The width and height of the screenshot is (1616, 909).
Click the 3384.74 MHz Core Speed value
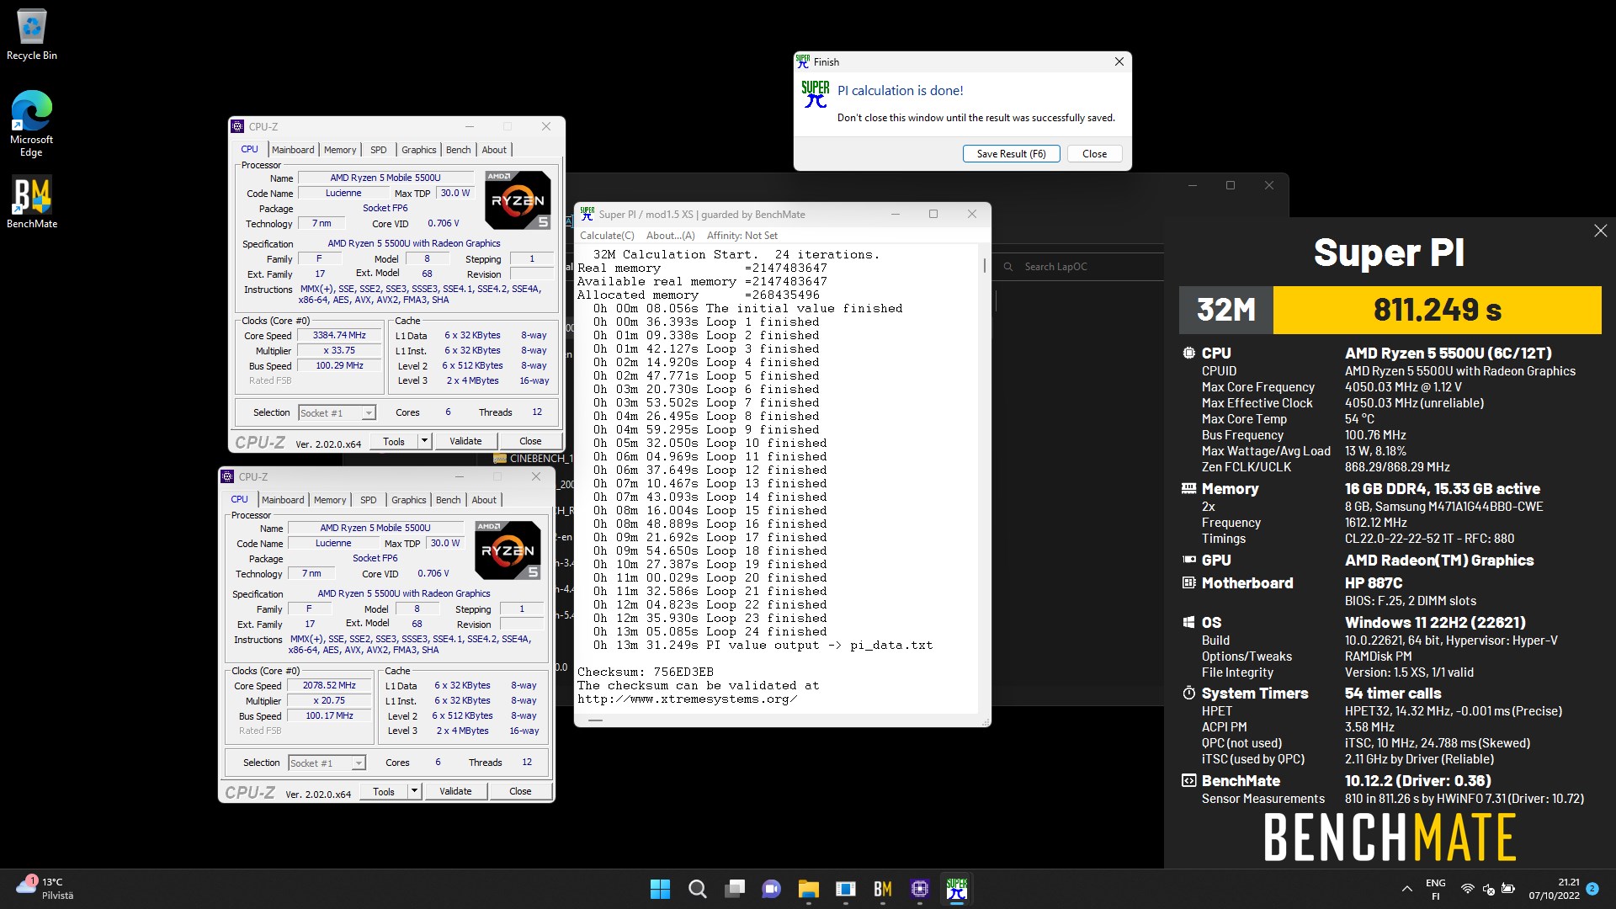[339, 336]
